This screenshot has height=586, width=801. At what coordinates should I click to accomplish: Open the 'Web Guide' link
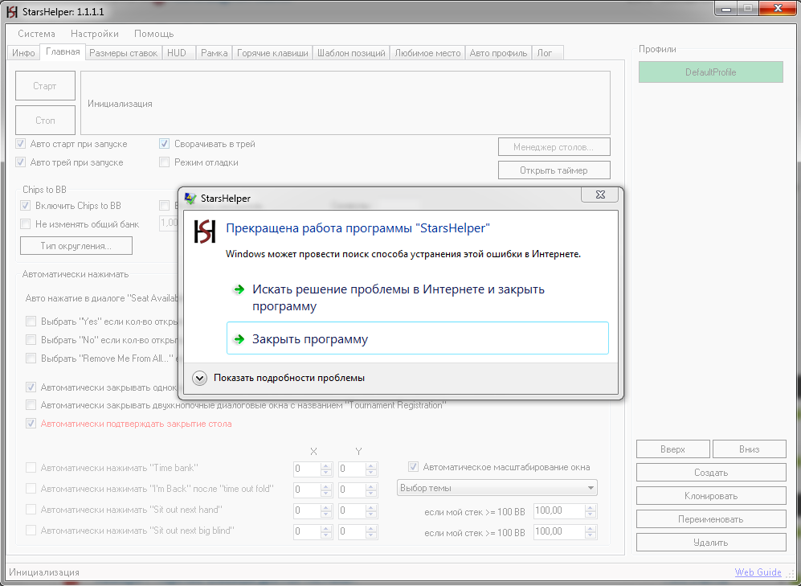(x=758, y=572)
